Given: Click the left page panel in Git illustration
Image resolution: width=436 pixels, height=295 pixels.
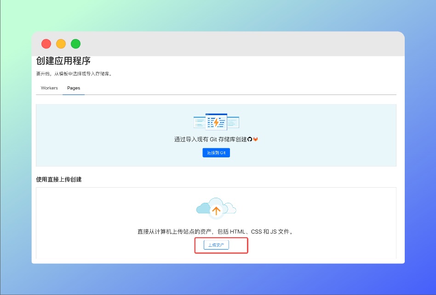Looking at the screenshot, I should pyautogui.click(x=199, y=122).
